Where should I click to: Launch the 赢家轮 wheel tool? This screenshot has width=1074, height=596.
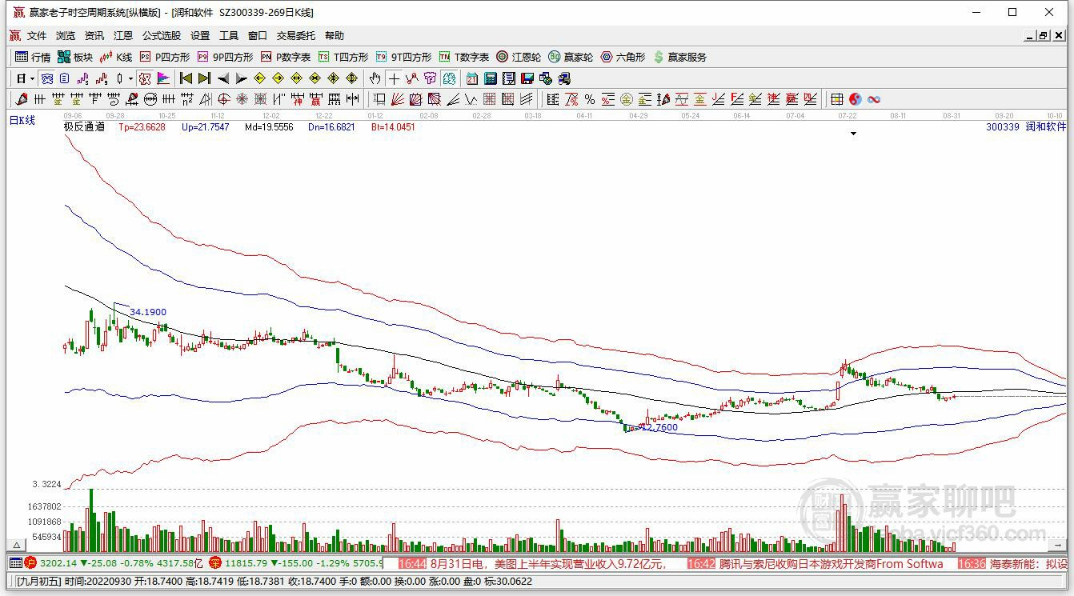pos(571,57)
